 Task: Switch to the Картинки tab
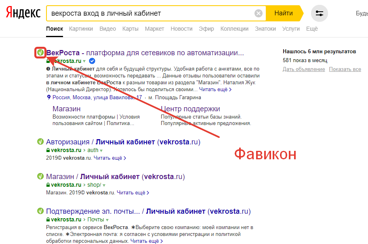(x=81, y=29)
